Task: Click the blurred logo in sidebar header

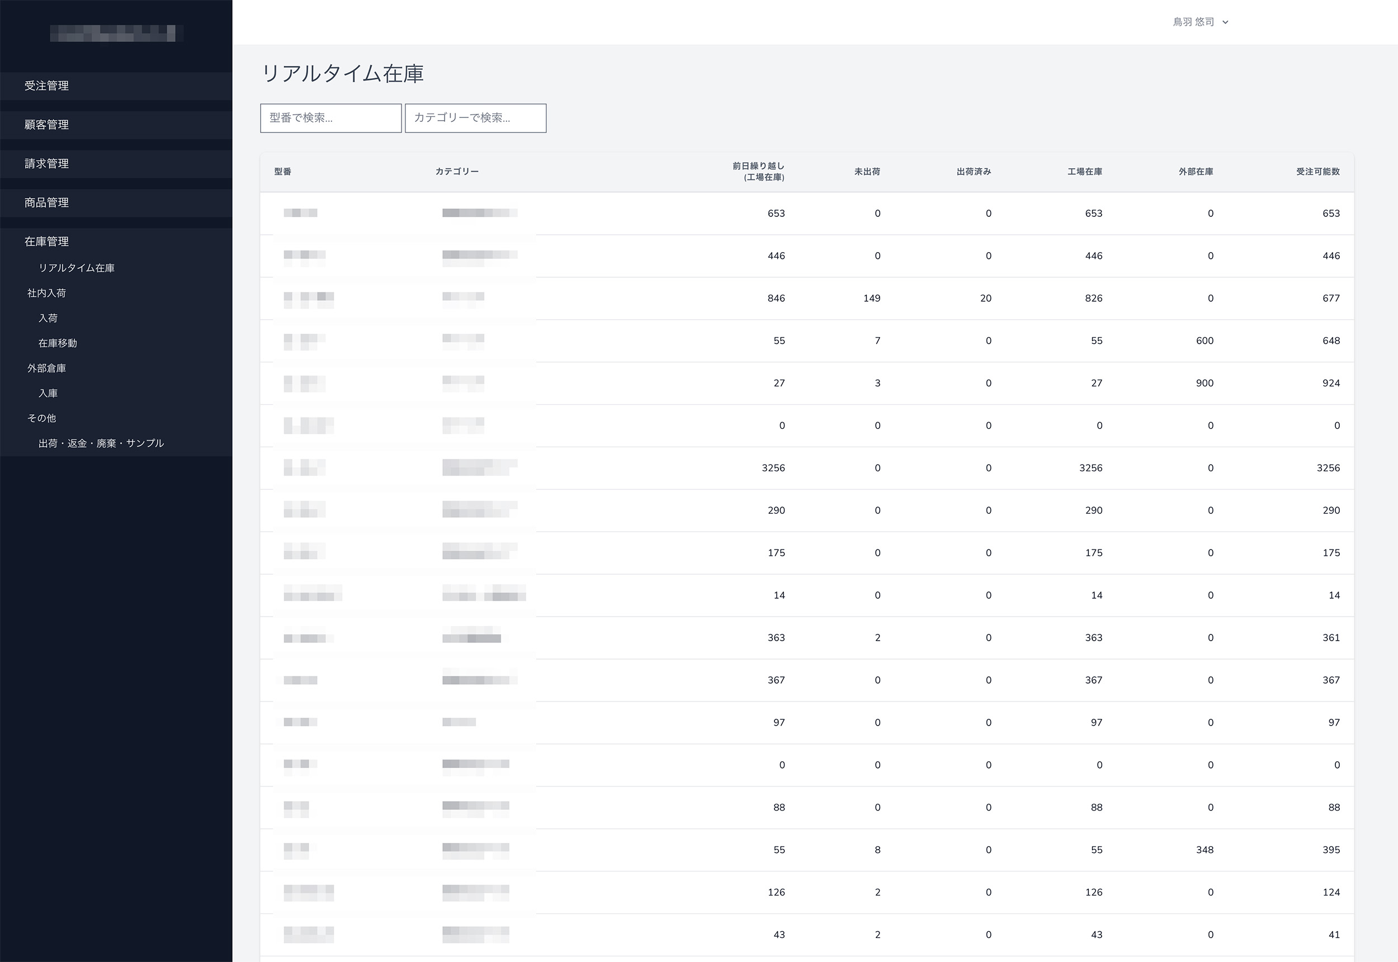Action: coord(116,33)
